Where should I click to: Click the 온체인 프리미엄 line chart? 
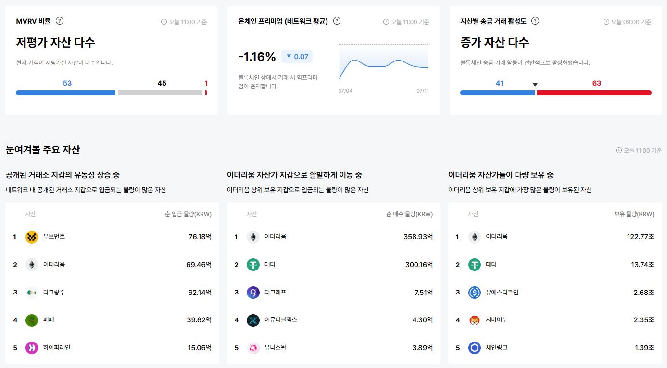coord(383,62)
